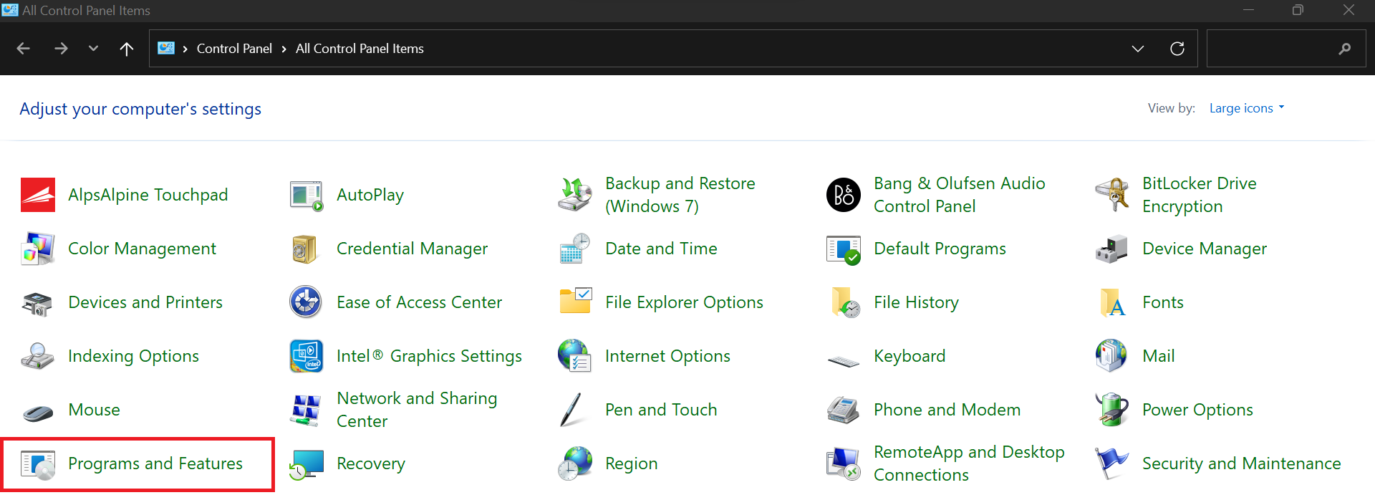The width and height of the screenshot is (1375, 495).
Task: Open the File Explorer Options icon
Action: tap(575, 302)
